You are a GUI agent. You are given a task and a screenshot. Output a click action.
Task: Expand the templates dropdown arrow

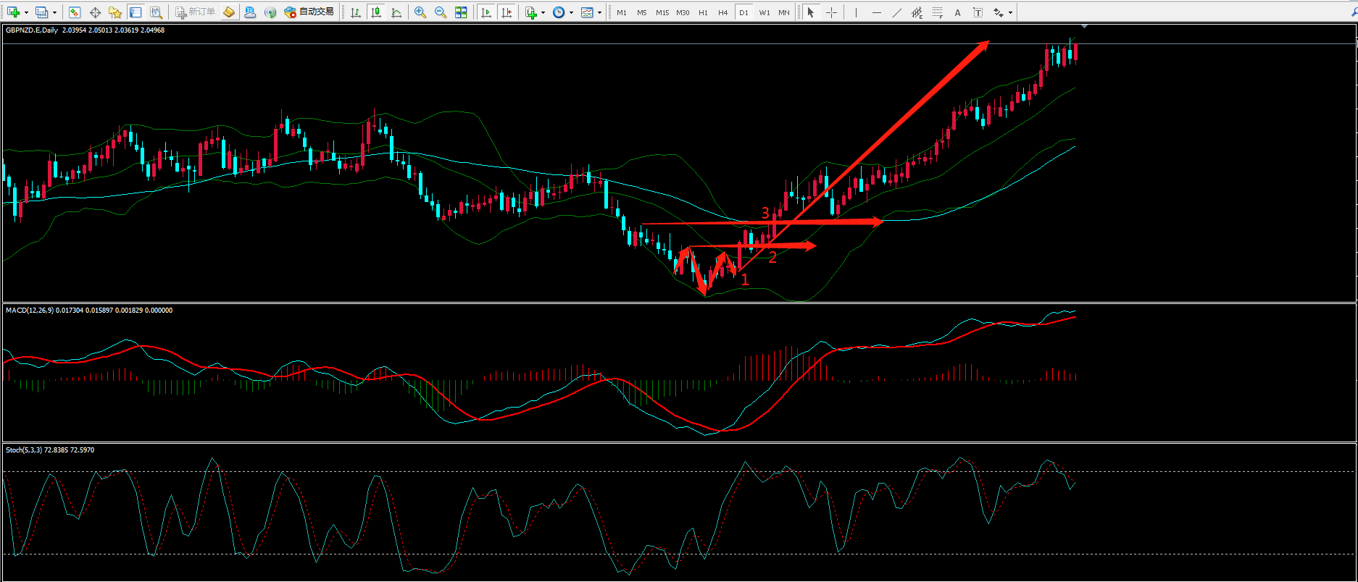[599, 12]
